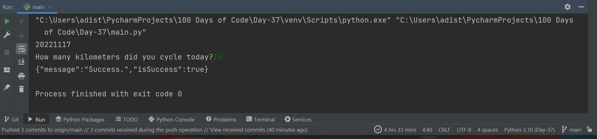This screenshot has width=597, height=139.
Task: Toggle soft-wrap in the console
Action: pos(21,49)
